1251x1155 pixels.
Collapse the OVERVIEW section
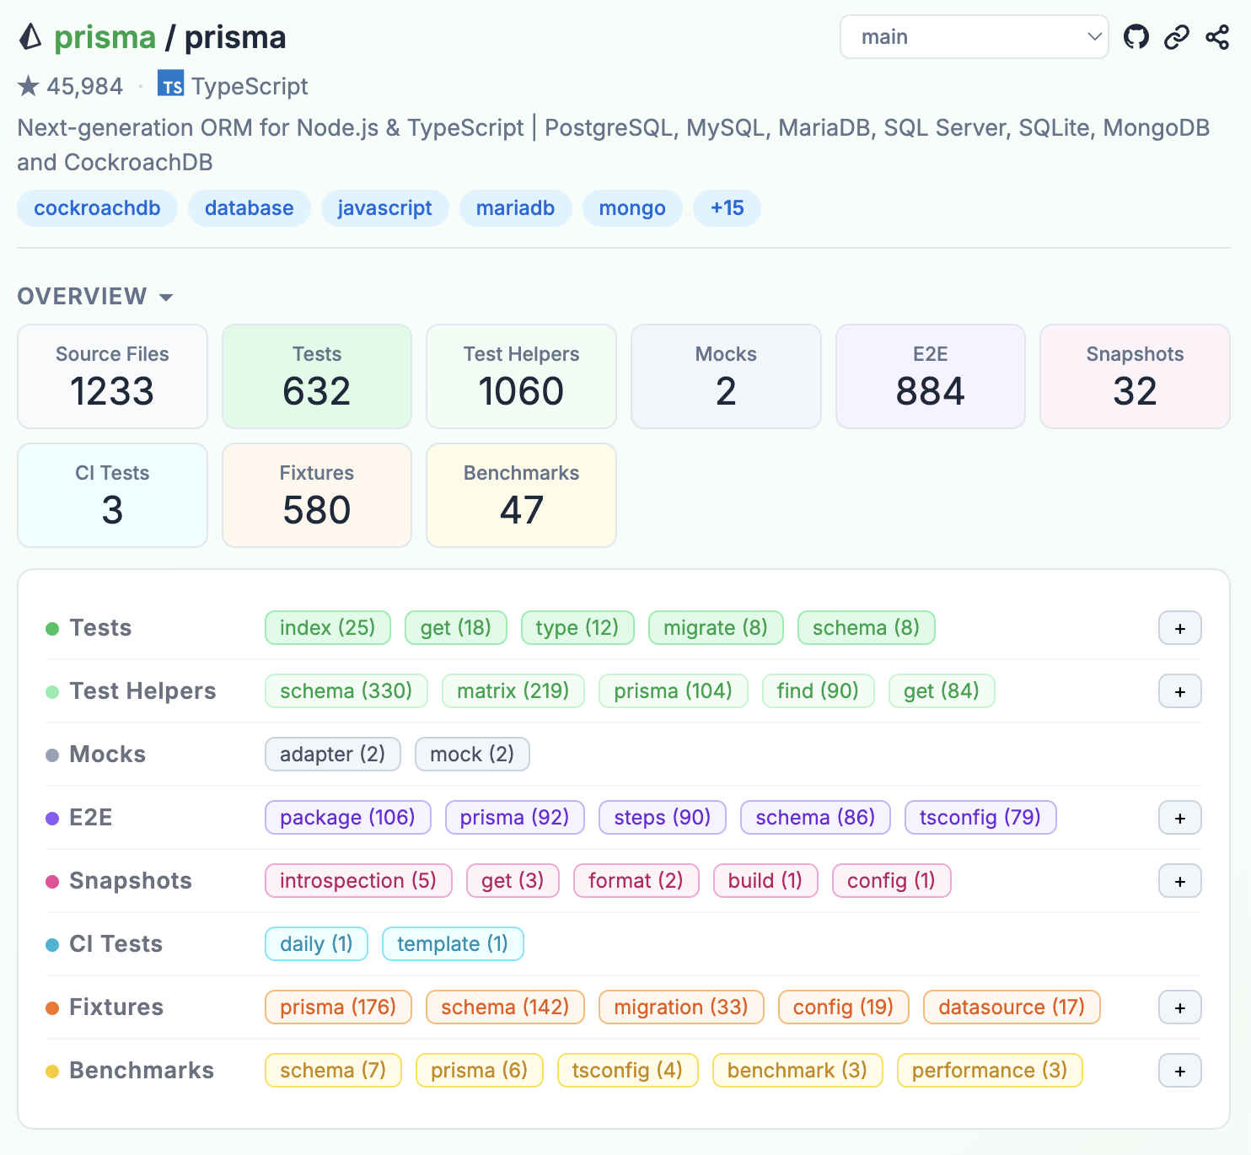pos(95,297)
